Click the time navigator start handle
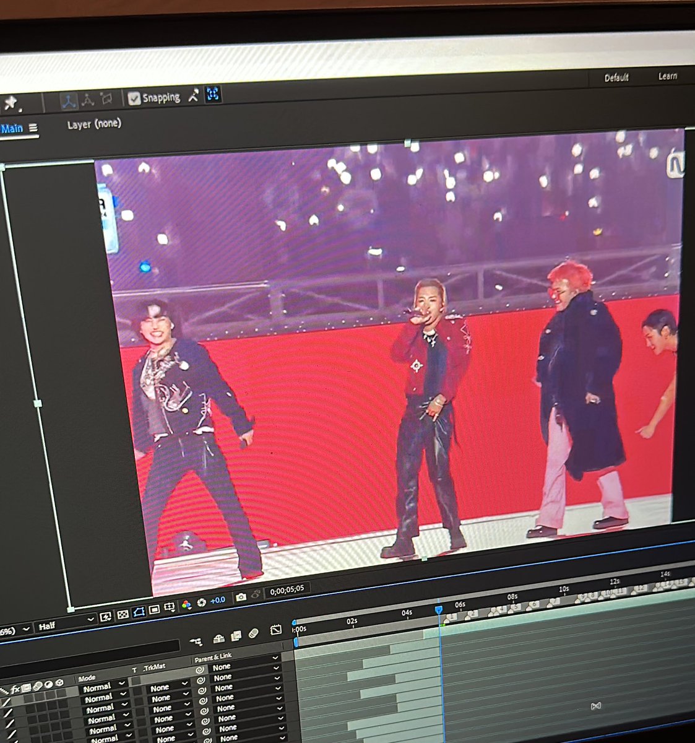The height and width of the screenshot is (743, 695). click(x=295, y=622)
